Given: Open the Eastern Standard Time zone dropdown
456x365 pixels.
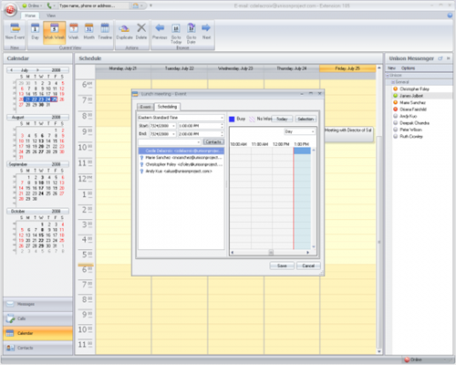Looking at the screenshot, I should [x=222, y=118].
